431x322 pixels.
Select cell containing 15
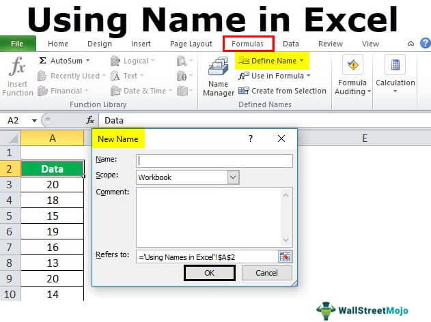(x=52, y=216)
